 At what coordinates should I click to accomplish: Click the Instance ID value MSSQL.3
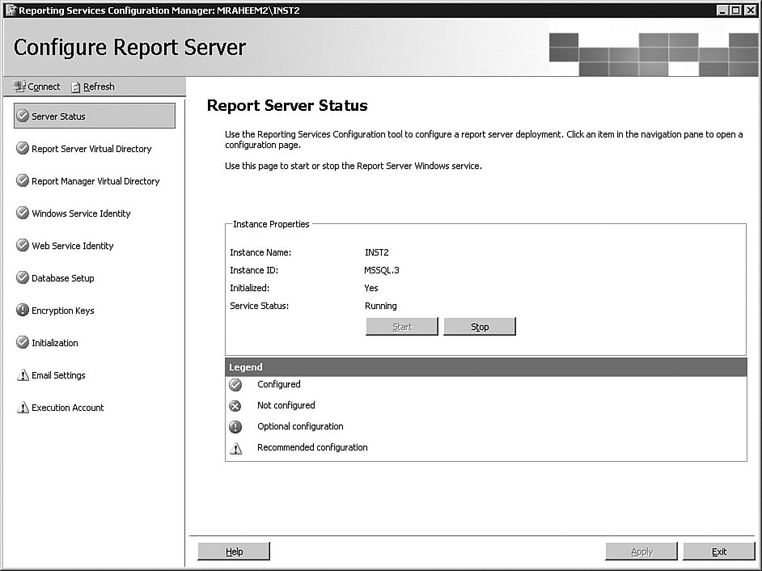(x=382, y=270)
